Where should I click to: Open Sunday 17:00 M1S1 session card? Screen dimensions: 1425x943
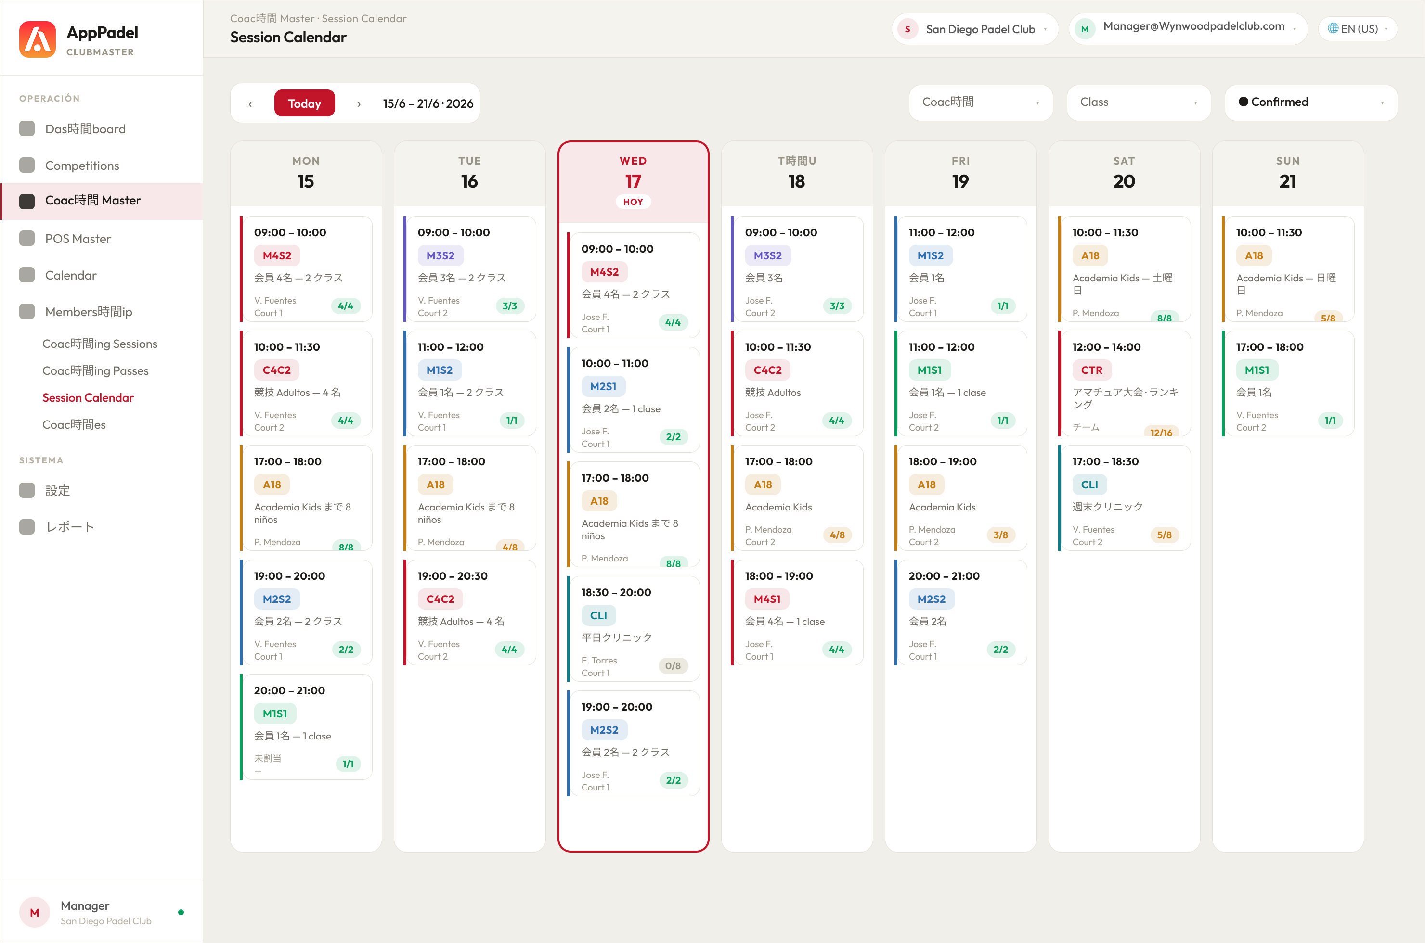coord(1288,383)
